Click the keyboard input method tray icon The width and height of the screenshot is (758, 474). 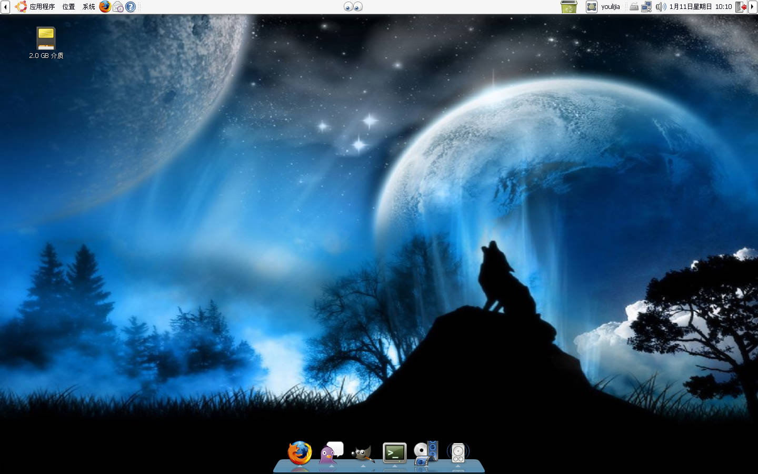(x=634, y=7)
